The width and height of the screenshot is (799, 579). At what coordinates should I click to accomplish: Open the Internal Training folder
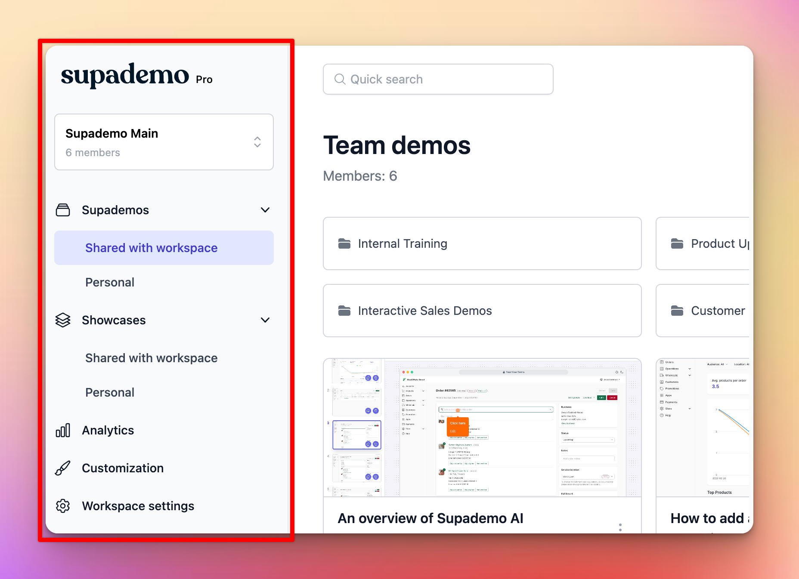coord(482,243)
